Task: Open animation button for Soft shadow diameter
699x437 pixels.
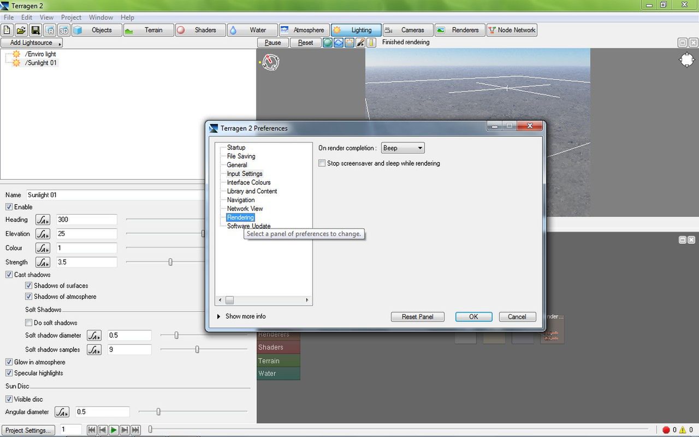Action: (94, 335)
